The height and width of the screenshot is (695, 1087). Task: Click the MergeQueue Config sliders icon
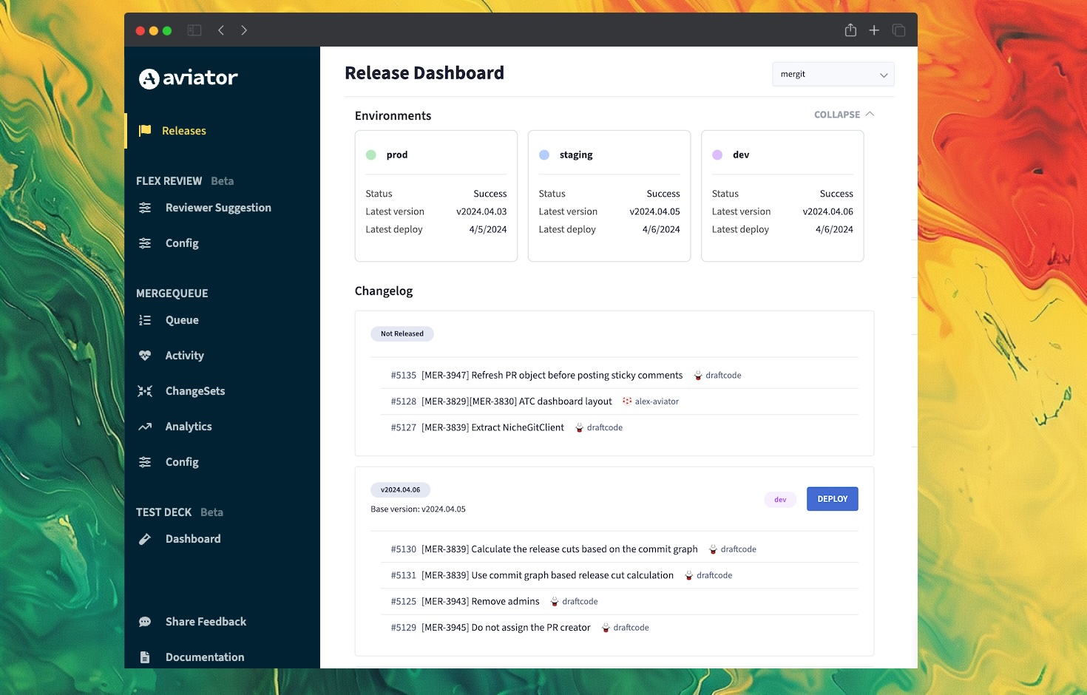coord(145,462)
